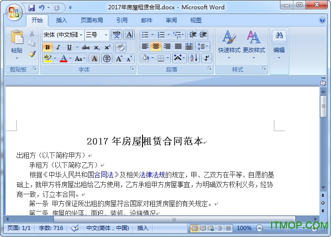Viewport: 331px width, 237px height.
Task: Toggle character shading A icon
Action: (x=94, y=59)
